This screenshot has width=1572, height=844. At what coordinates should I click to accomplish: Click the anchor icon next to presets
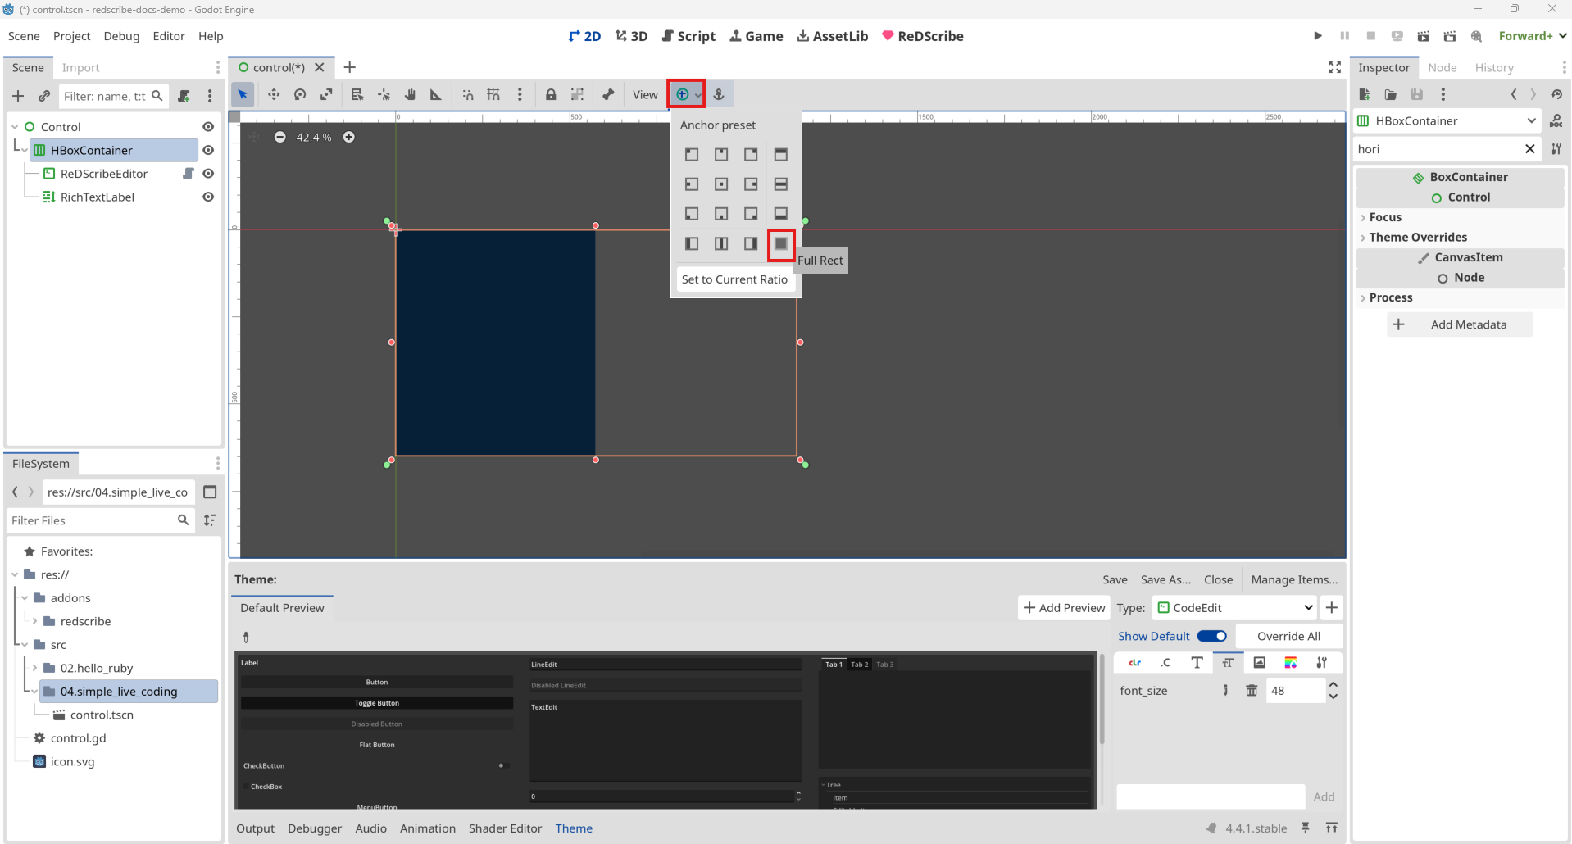coord(719,95)
